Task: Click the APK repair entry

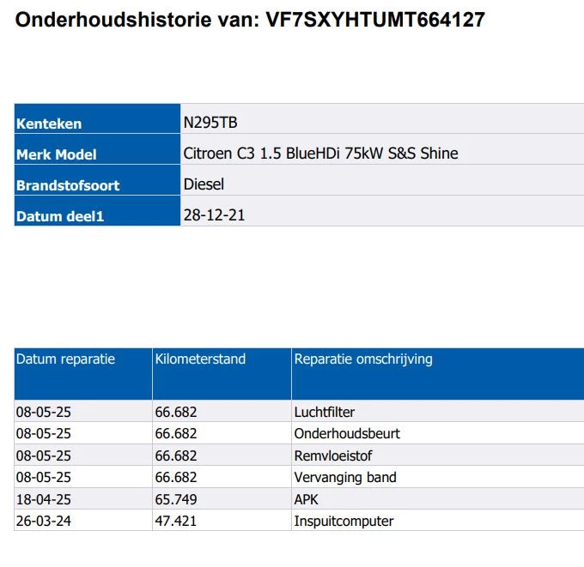Action: coord(307,499)
